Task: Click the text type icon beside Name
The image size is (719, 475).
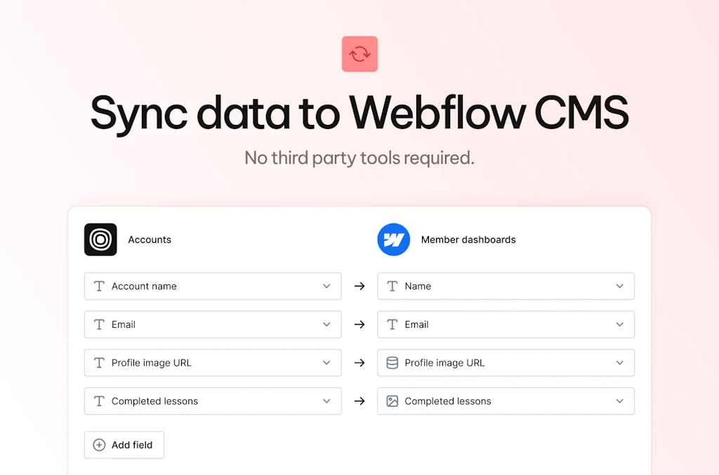Action: tap(393, 286)
